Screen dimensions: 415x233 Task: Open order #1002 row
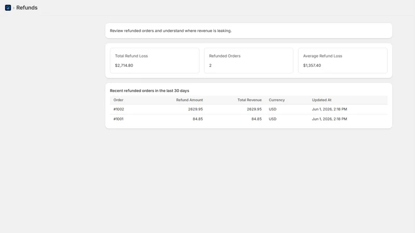click(x=248, y=109)
